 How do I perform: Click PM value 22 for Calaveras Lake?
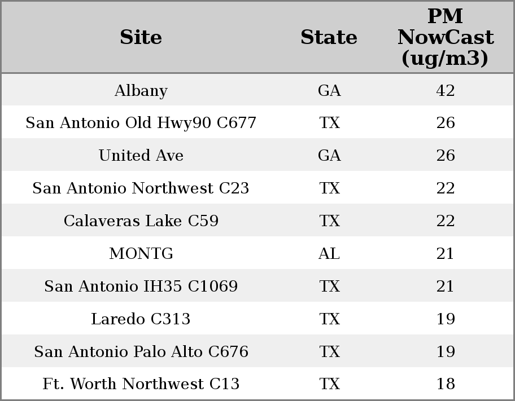tap(445, 221)
